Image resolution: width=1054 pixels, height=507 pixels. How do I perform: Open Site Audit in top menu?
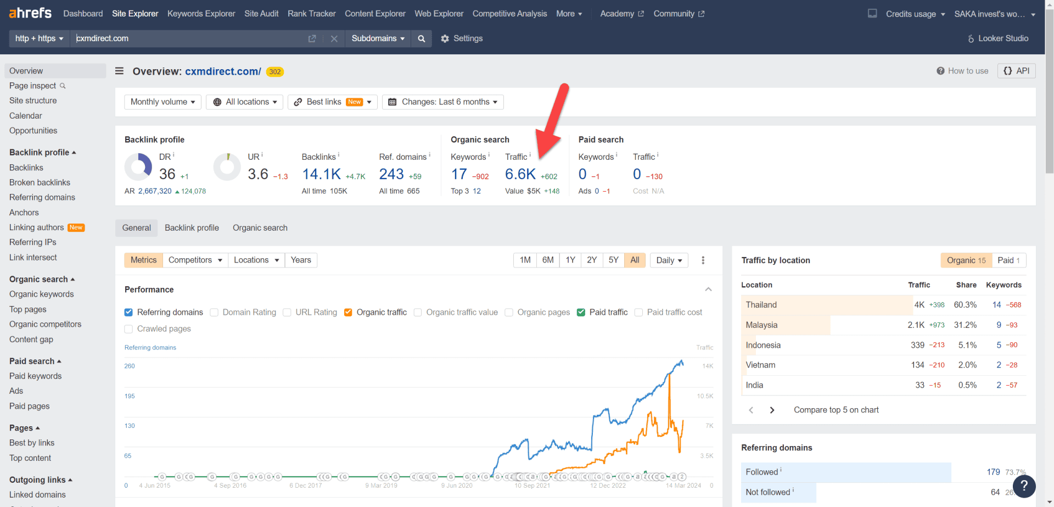(261, 14)
